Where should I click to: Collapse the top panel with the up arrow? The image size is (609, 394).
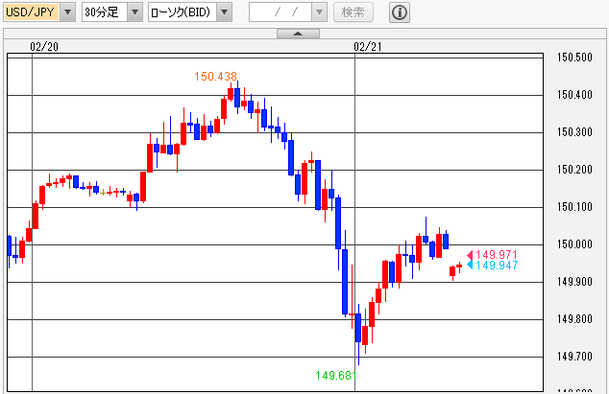(x=298, y=34)
